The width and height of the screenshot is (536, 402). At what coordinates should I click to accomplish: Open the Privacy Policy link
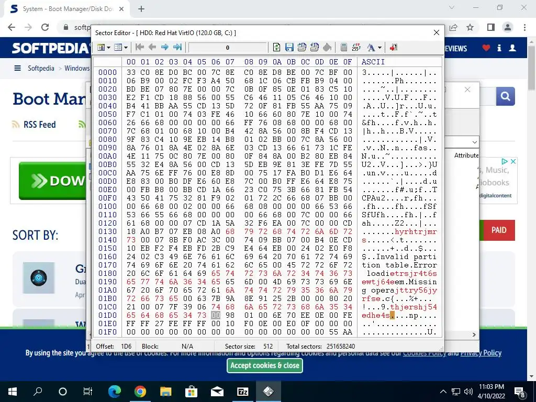coord(481,353)
